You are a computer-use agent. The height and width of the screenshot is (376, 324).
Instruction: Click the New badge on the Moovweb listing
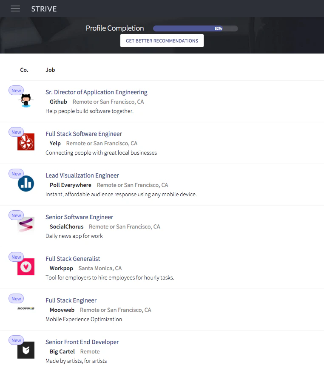click(16, 299)
